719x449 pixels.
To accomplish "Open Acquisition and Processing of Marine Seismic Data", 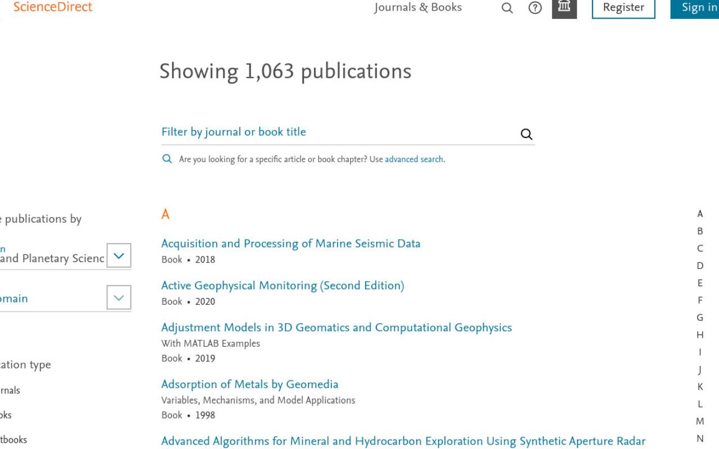I will [291, 244].
